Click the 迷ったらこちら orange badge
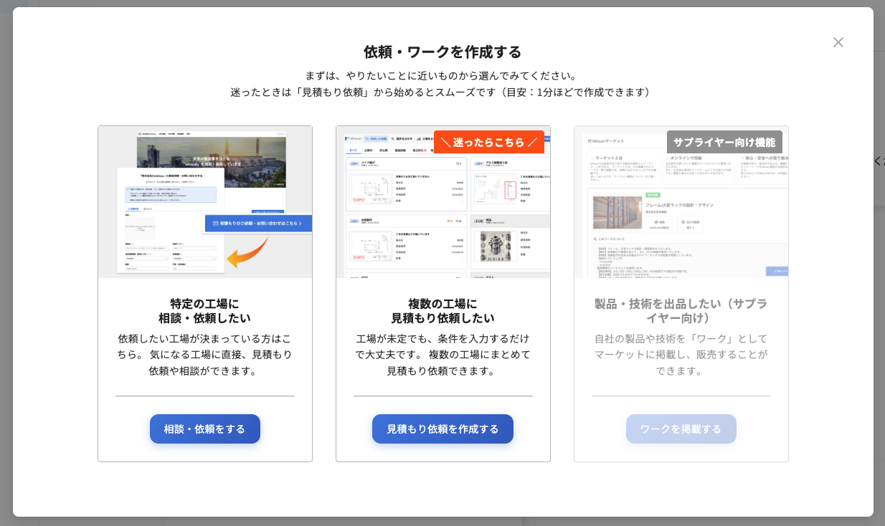 pos(490,142)
